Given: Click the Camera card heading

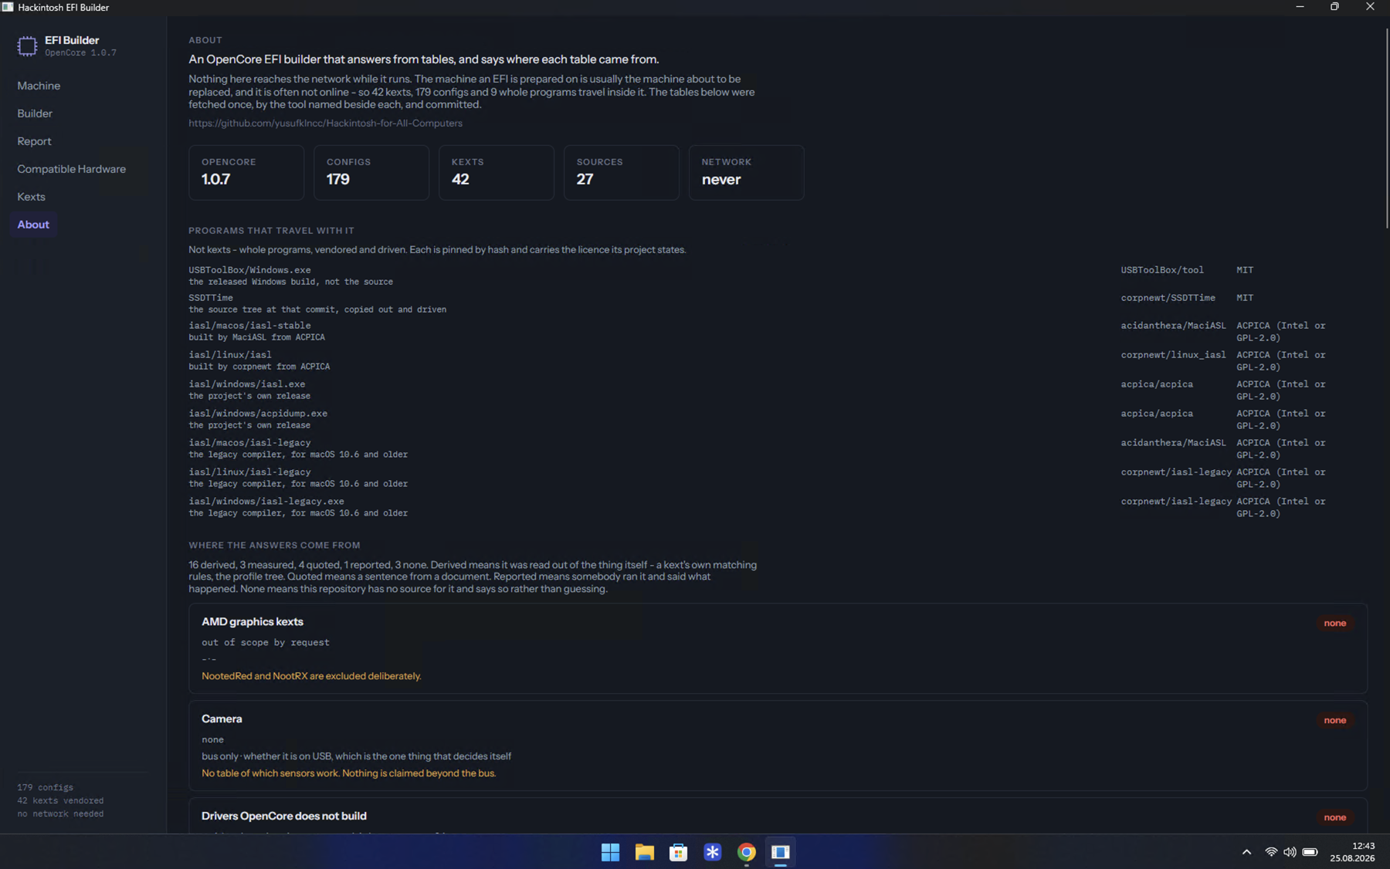Looking at the screenshot, I should pyautogui.click(x=222, y=719).
